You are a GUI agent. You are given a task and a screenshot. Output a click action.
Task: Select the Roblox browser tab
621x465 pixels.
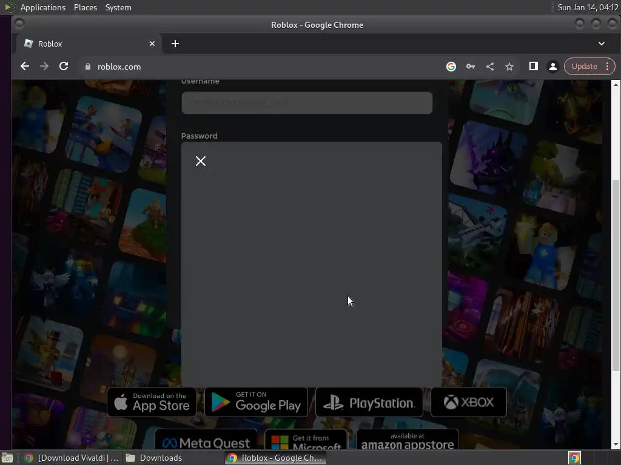(88, 44)
